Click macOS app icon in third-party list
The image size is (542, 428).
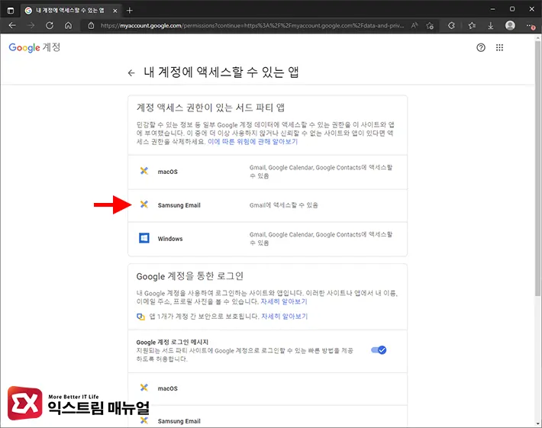[x=144, y=171]
